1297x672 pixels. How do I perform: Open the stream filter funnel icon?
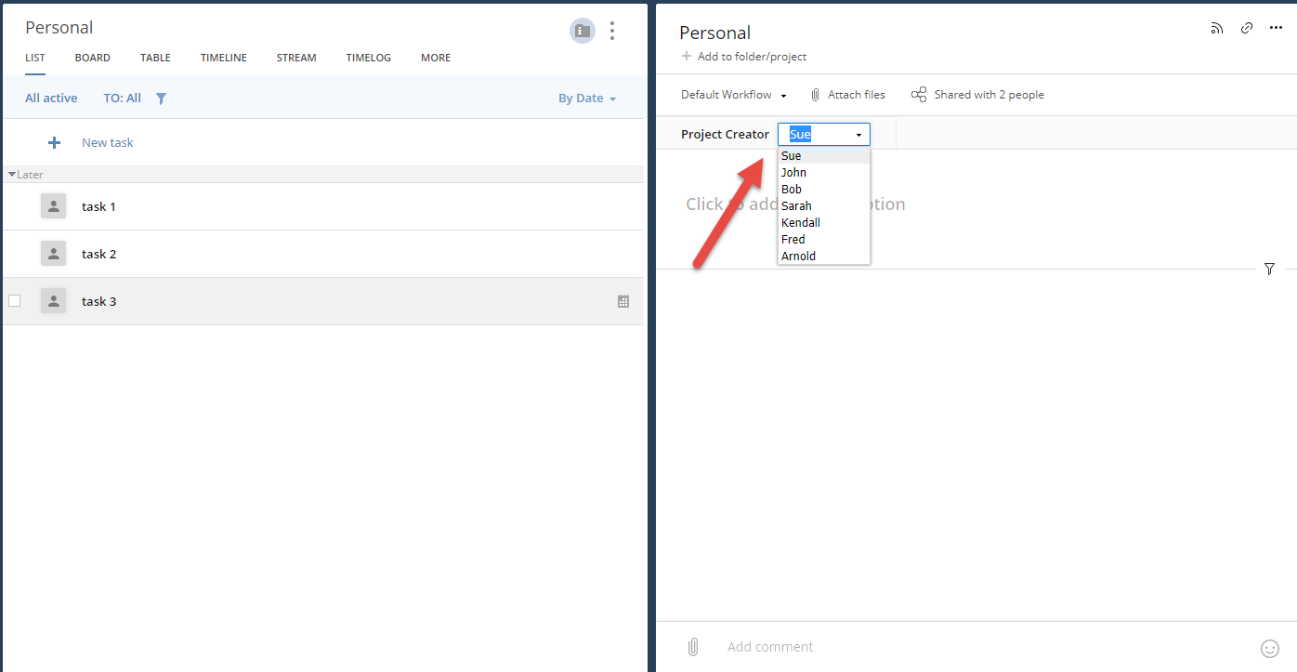pos(1269,269)
